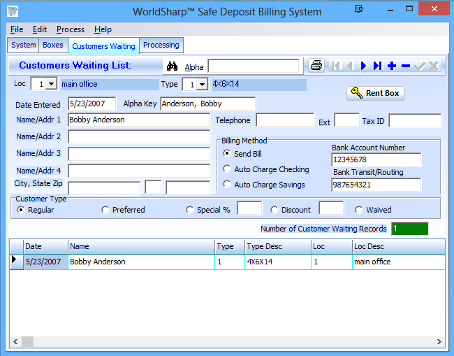Click the printer icon
The width and height of the screenshot is (454, 356).
(316, 66)
